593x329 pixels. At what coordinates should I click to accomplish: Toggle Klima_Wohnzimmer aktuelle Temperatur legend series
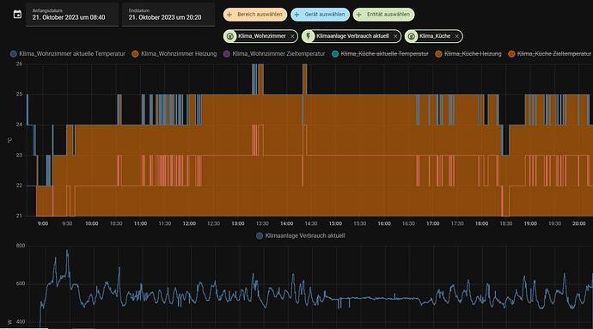[67, 54]
